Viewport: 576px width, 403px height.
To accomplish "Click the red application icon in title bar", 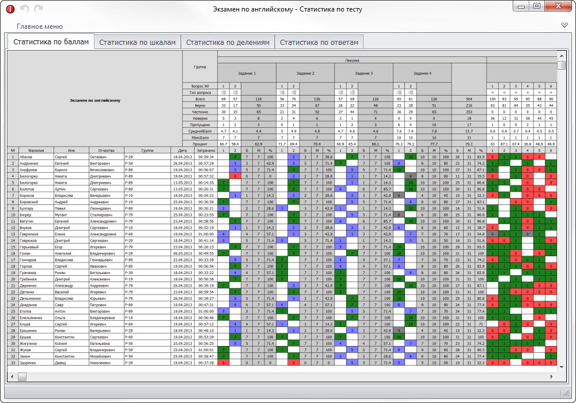I will click(10, 9).
